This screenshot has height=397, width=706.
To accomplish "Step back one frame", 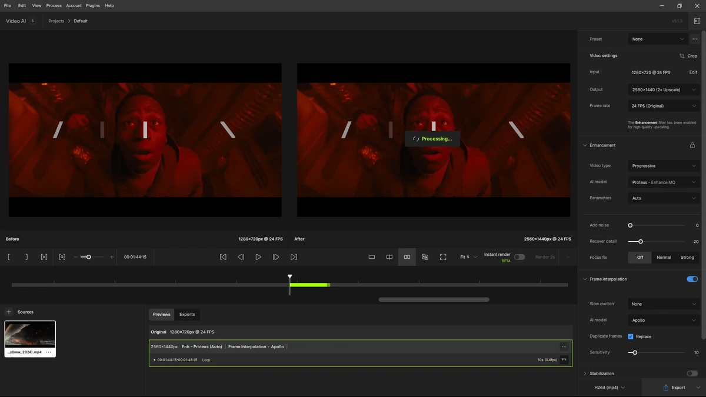I will click(x=241, y=257).
